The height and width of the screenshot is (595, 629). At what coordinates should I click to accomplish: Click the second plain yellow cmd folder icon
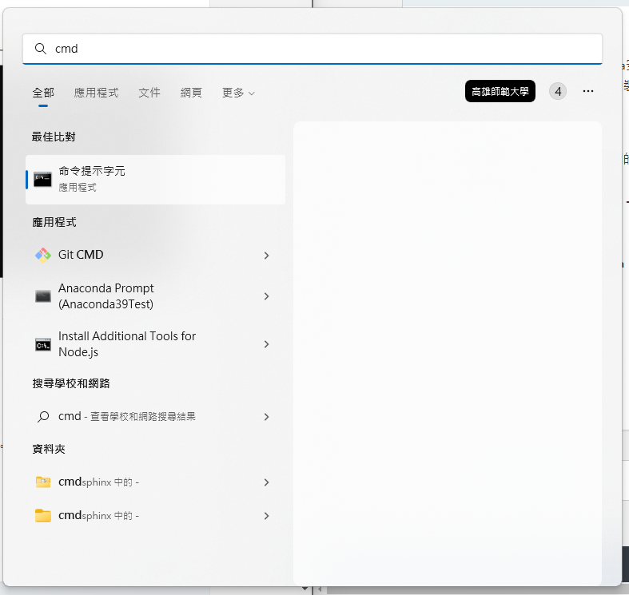click(x=43, y=516)
